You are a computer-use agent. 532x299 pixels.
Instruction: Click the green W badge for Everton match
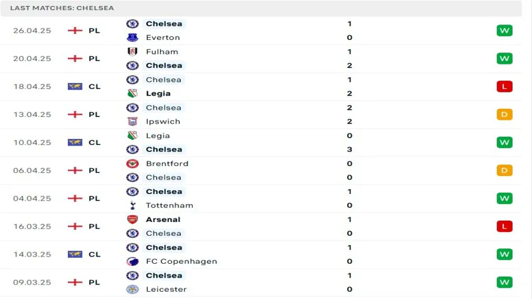tap(504, 31)
